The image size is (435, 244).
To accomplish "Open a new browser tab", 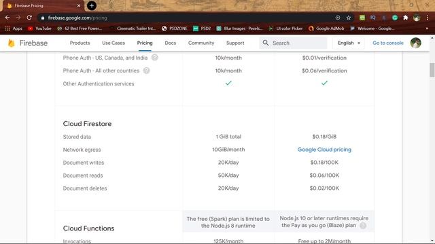I will click(x=92, y=5).
